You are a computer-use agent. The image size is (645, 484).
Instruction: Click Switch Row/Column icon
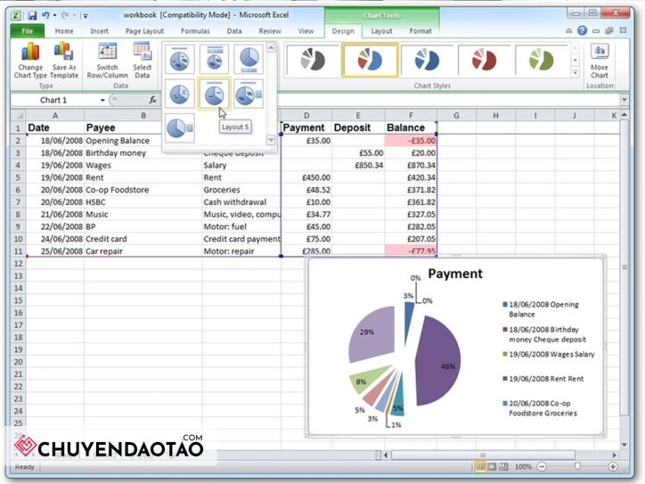(108, 61)
